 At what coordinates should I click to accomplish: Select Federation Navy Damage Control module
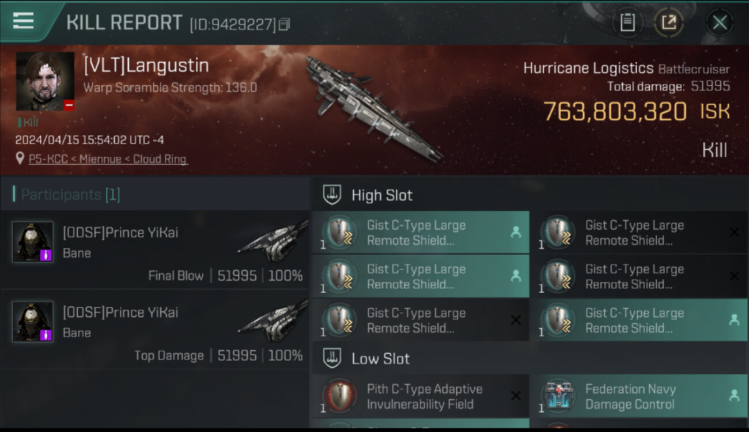pos(639,396)
